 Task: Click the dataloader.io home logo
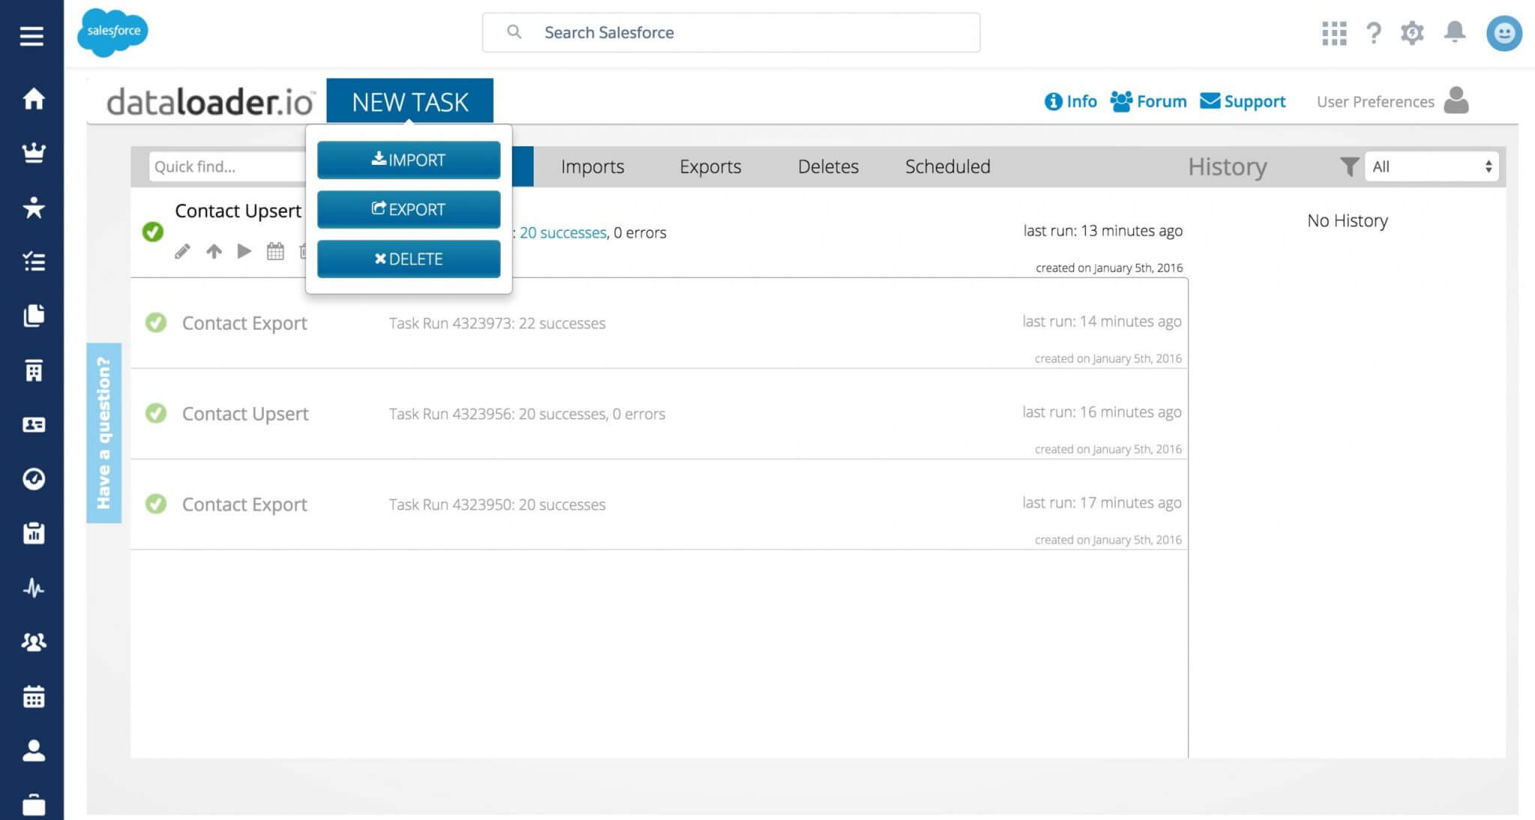pyautogui.click(x=208, y=101)
